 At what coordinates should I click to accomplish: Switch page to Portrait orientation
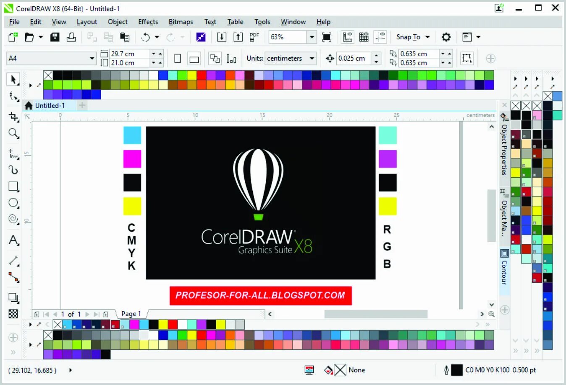(x=178, y=58)
